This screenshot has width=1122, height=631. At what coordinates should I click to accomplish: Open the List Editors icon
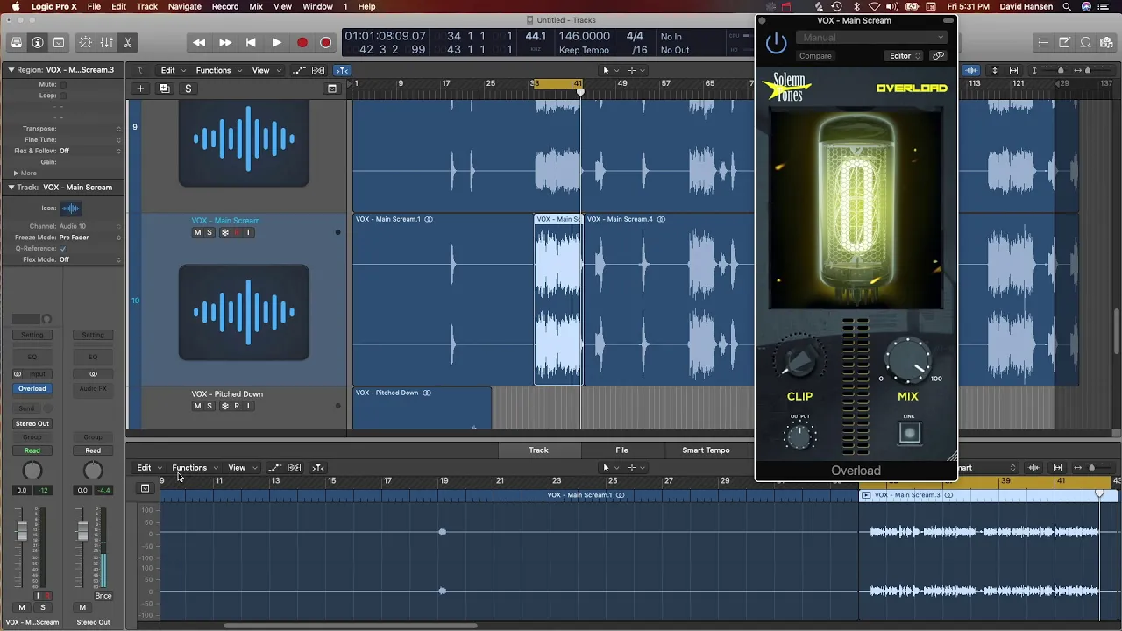(1043, 42)
